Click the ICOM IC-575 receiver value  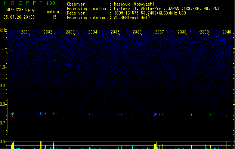coord(150,13)
